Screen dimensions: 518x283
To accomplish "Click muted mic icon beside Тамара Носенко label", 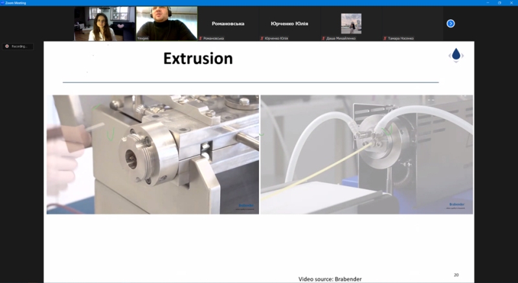I will (x=385, y=38).
